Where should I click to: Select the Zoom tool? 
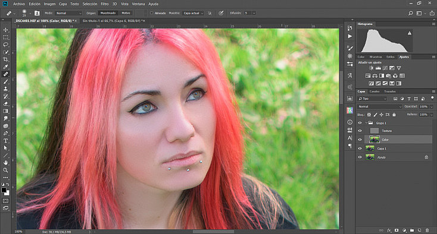(5, 170)
